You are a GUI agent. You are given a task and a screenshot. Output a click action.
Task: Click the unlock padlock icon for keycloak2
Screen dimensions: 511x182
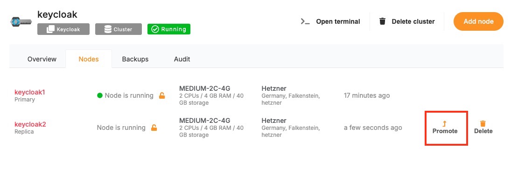pos(154,128)
